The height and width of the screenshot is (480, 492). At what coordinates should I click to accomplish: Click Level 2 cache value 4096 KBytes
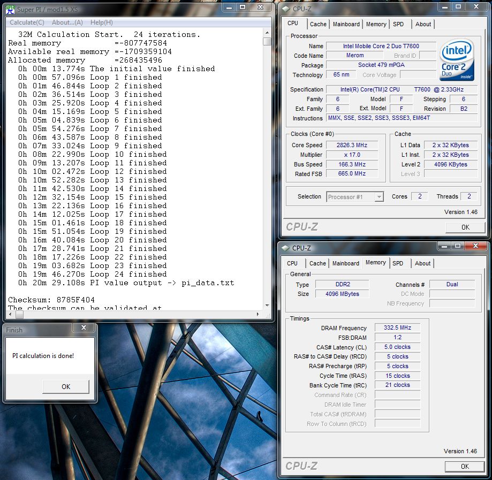tap(451, 164)
